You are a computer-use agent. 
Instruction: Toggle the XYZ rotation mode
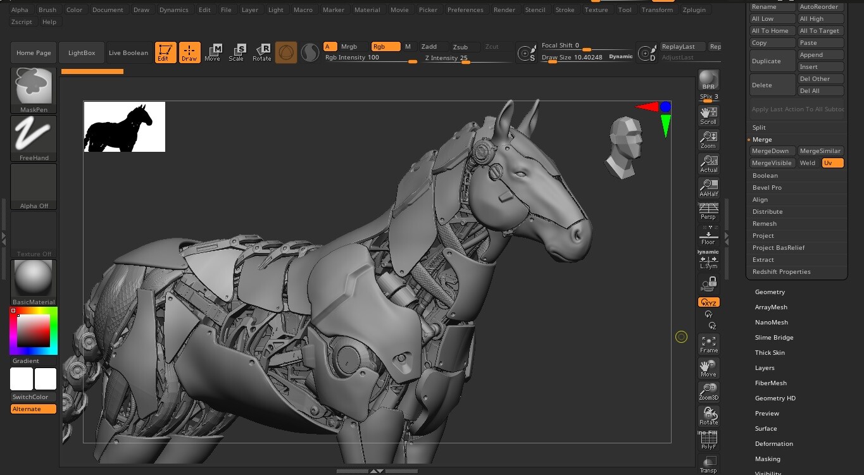click(709, 302)
